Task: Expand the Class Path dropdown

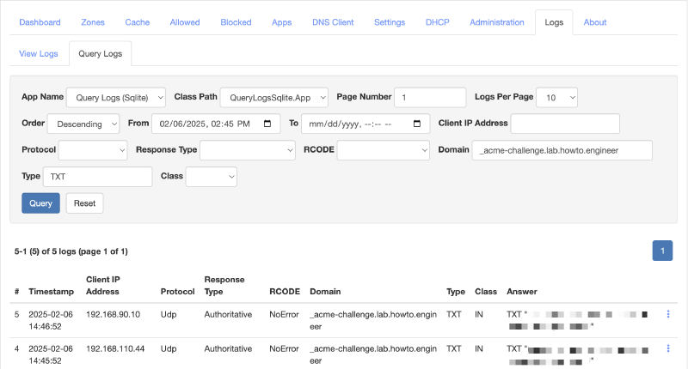Action: point(274,98)
